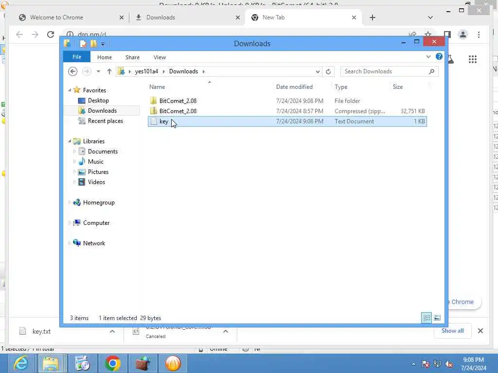
Task: Click the Properties quick access icon
Action: click(83, 43)
